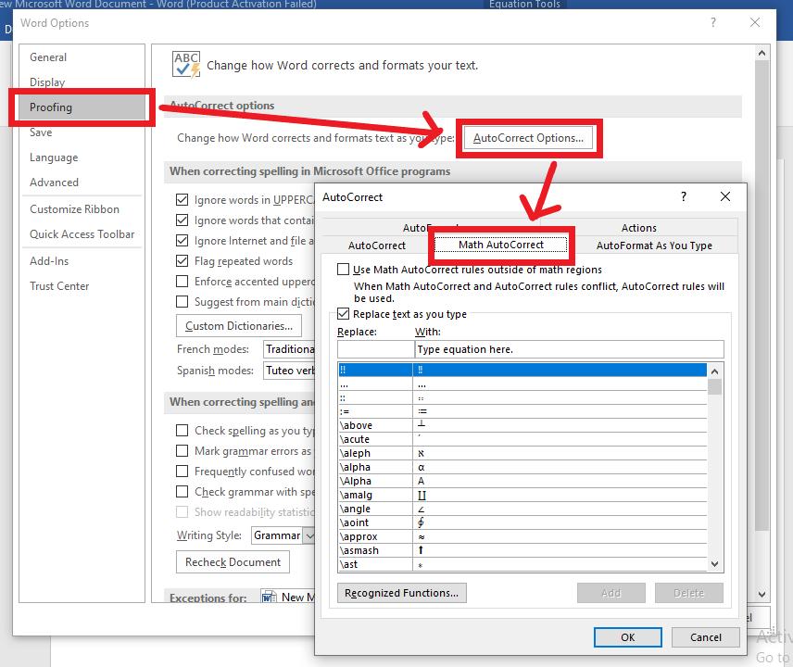Select the \amalg entry row
This screenshot has width=793, height=667.
(522, 495)
